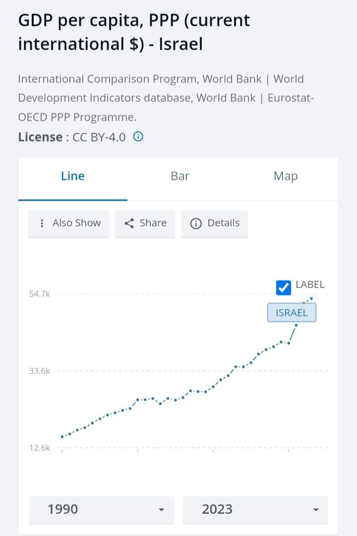This screenshot has height=536, width=357.
Task: Switch to the Line tab
Action: (73, 176)
